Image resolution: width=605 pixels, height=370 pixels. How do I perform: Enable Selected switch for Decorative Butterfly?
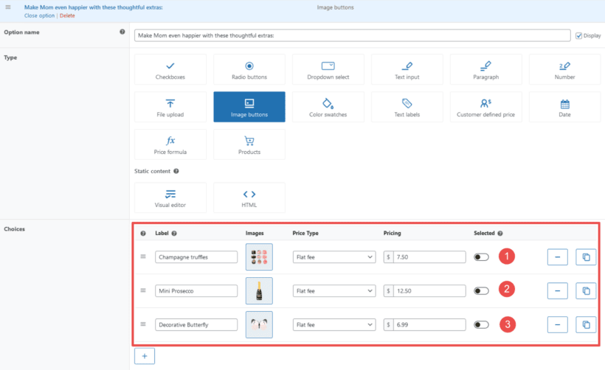point(481,324)
